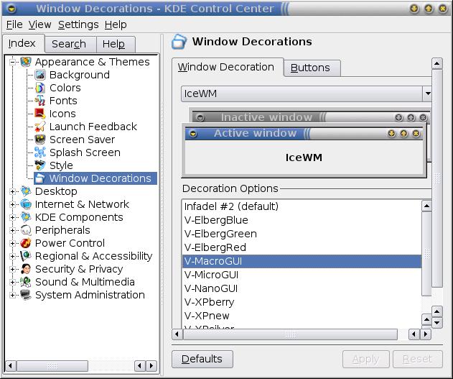Switch to the Index tab
453x379 pixels.
pos(22,43)
